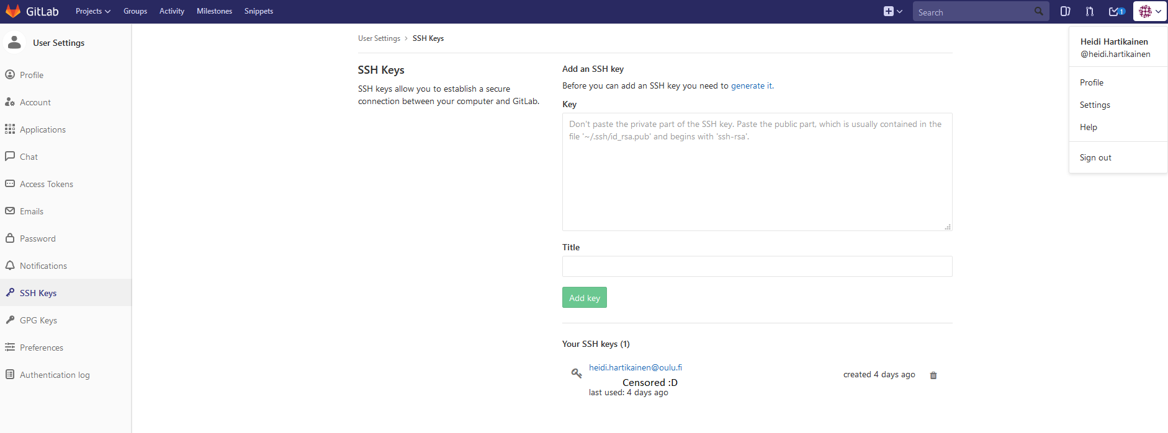Viewport: 1168px width, 433px height.
Task: Open the Todos icon with badge
Action: click(x=1117, y=11)
